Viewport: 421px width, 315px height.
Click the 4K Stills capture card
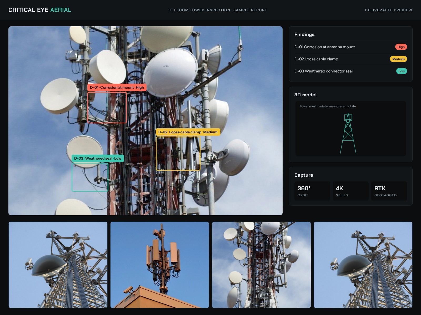tap(350, 191)
